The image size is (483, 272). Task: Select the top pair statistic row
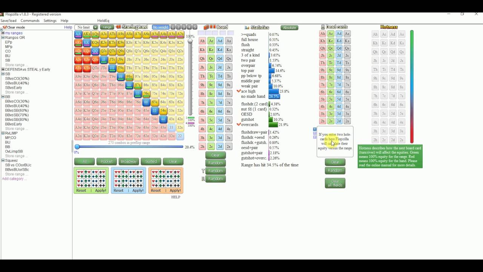coord(263,71)
